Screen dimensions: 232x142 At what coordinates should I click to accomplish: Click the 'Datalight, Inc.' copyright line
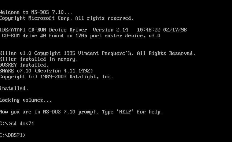(56, 77)
